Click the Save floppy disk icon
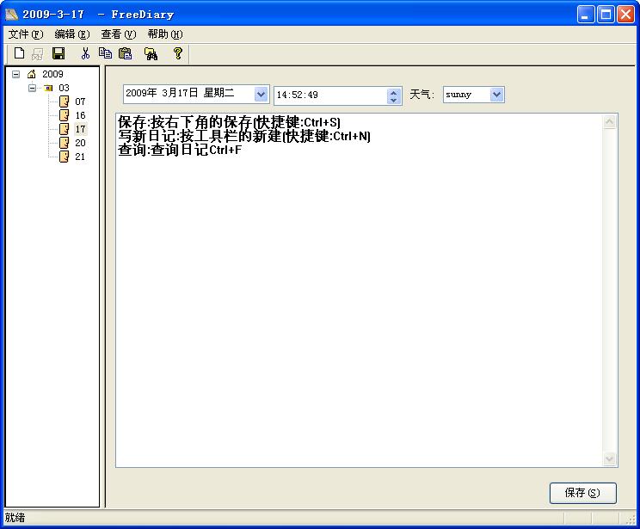The width and height of the screenshot is (640, 529). tap(58, 53)
